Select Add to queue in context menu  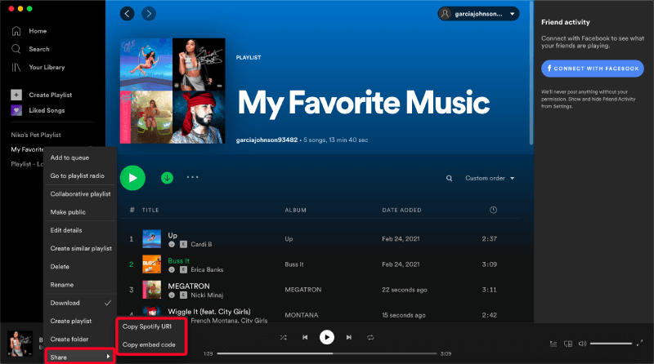[79, 158]
